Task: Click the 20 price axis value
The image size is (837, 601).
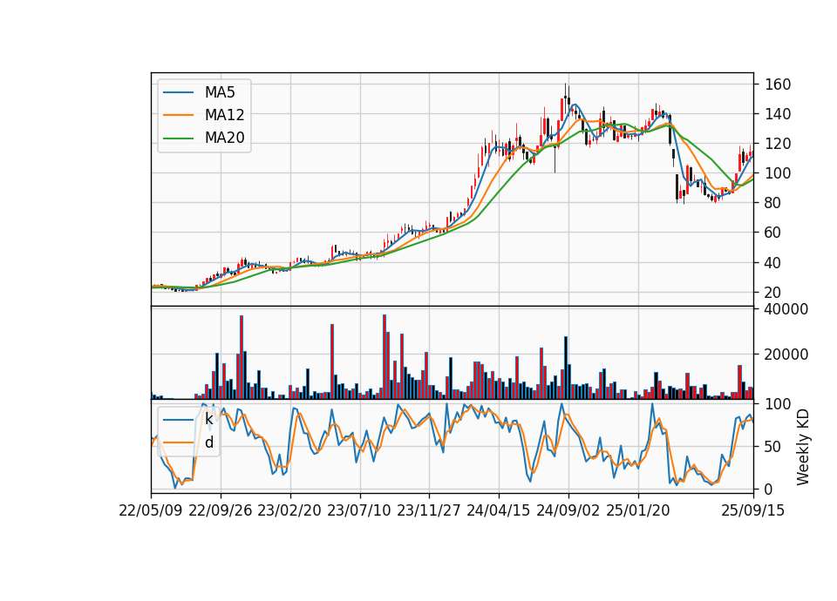Action: (x=773, y=293)
